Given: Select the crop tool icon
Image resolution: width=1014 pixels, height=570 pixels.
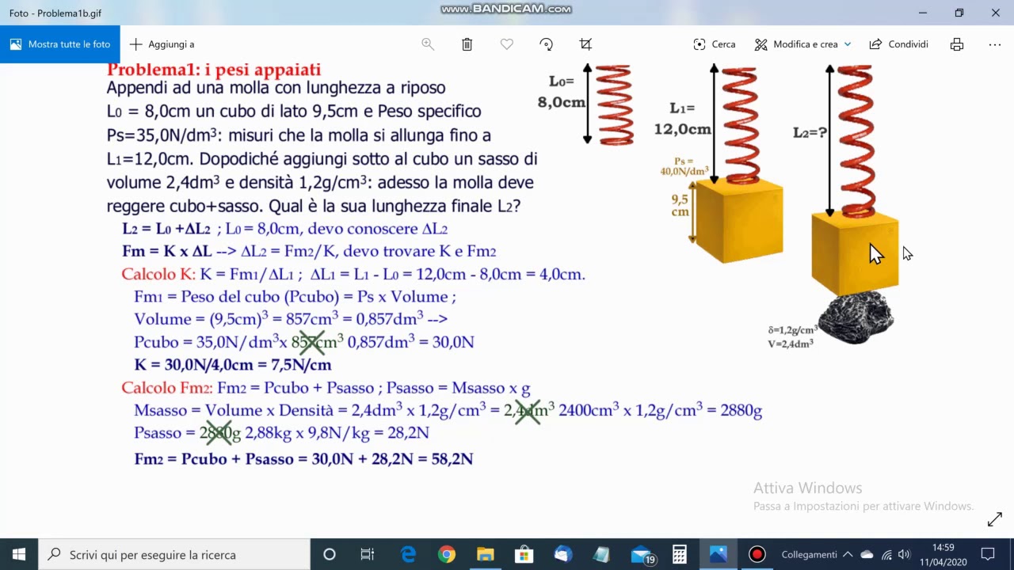Looking at the screenshot, I should 585,44.
